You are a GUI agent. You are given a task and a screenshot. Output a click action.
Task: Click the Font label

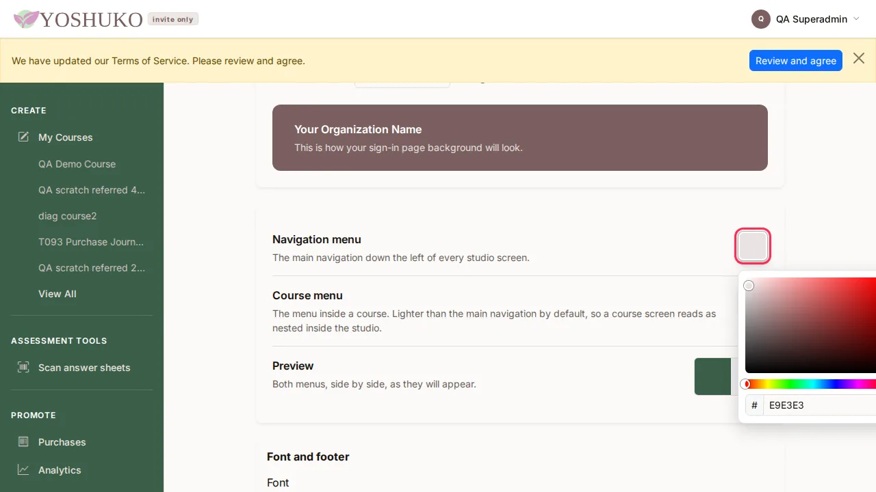278,482
